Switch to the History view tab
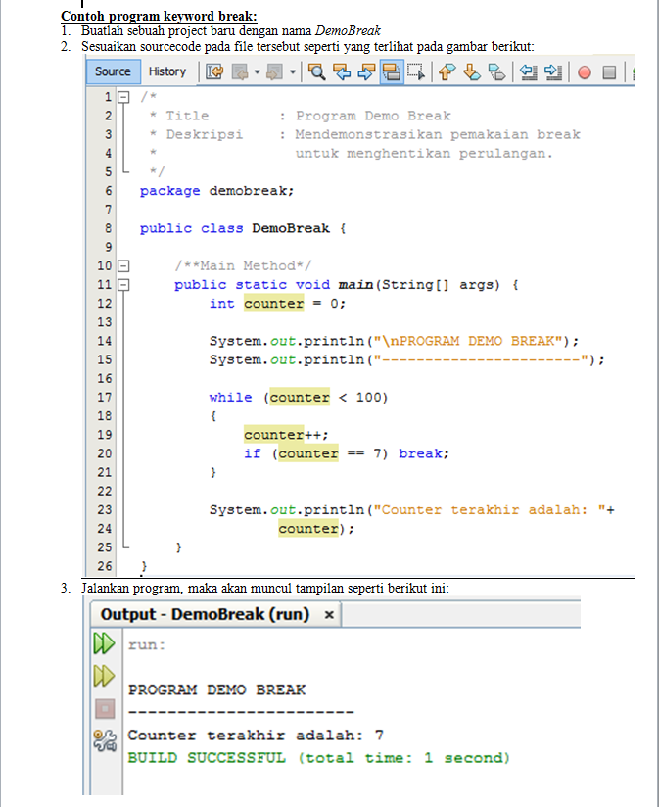Viewport: 659px width, 807px height. tap(167, 71)
